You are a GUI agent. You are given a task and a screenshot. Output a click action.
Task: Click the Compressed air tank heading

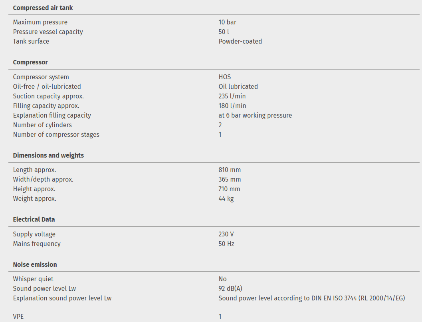coord(43,8)
